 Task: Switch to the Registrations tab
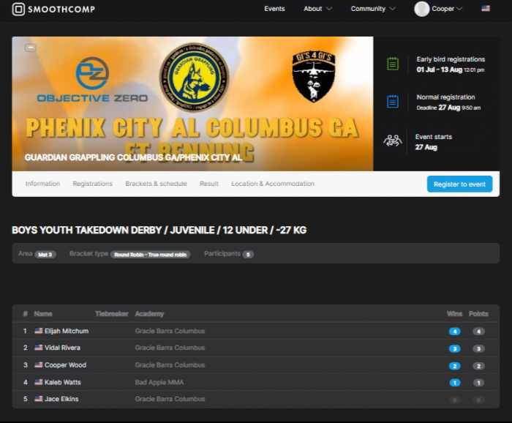[x=92, y=184]
